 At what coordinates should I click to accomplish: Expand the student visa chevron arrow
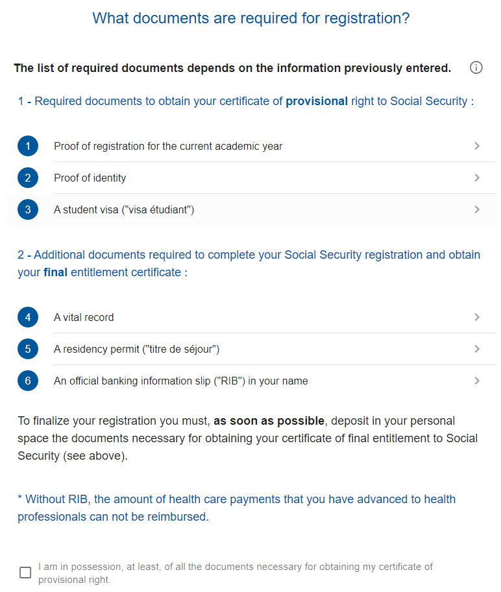477,209
